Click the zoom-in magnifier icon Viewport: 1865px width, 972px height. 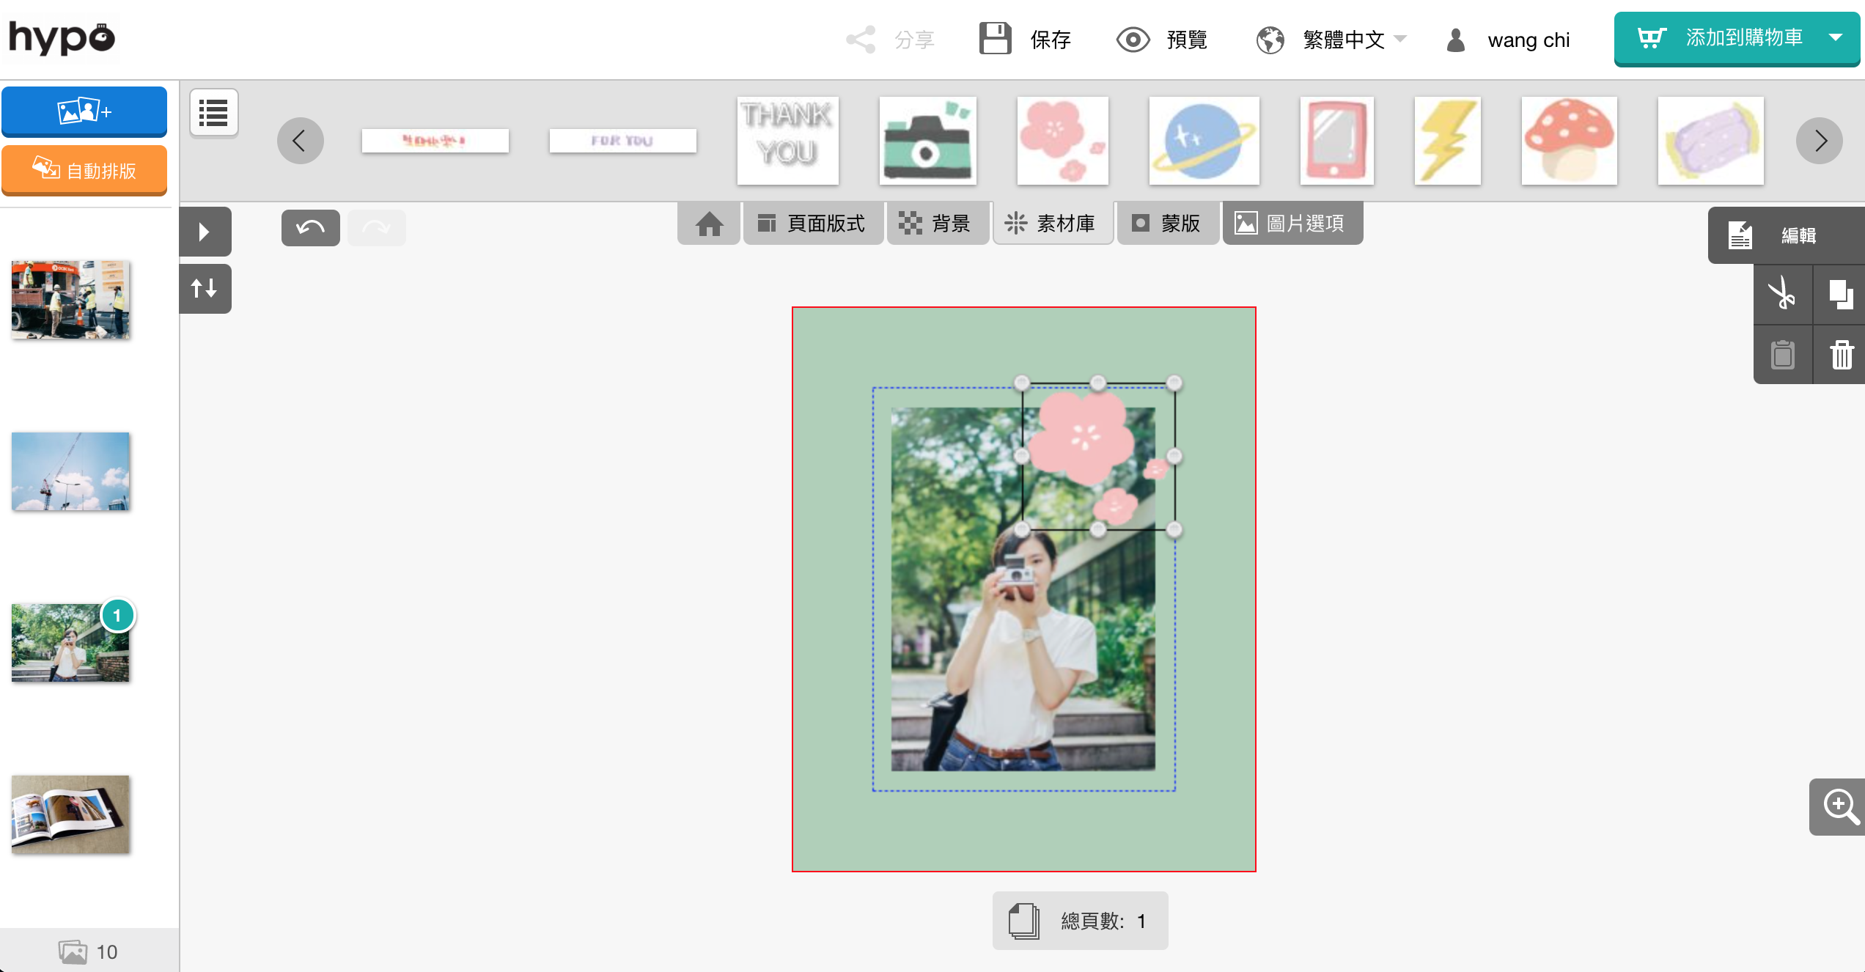pyautogui.click(x=1840, y=806)
